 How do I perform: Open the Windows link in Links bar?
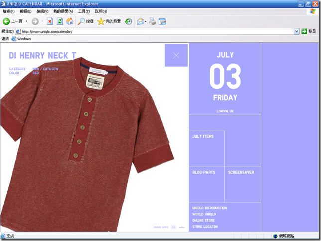[21, 39]
